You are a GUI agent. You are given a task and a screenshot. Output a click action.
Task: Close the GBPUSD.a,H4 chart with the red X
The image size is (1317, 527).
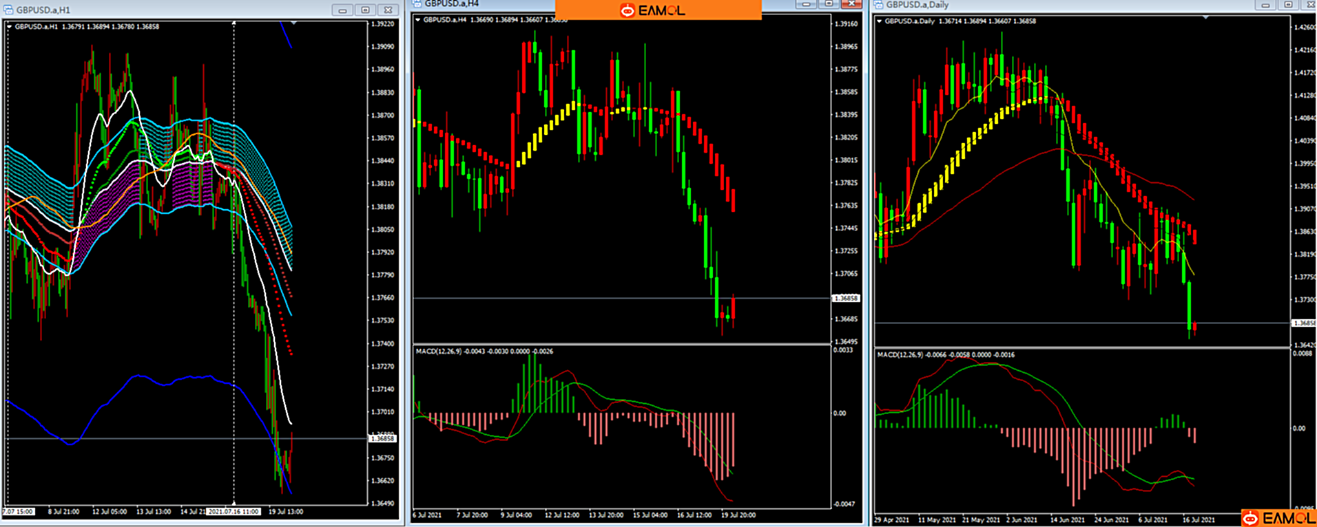point(851,4)
